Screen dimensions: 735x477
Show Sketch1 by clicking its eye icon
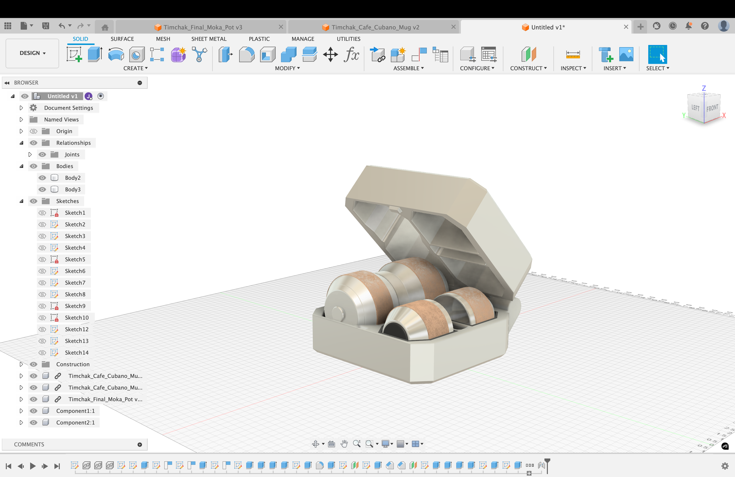coord(42,213)
